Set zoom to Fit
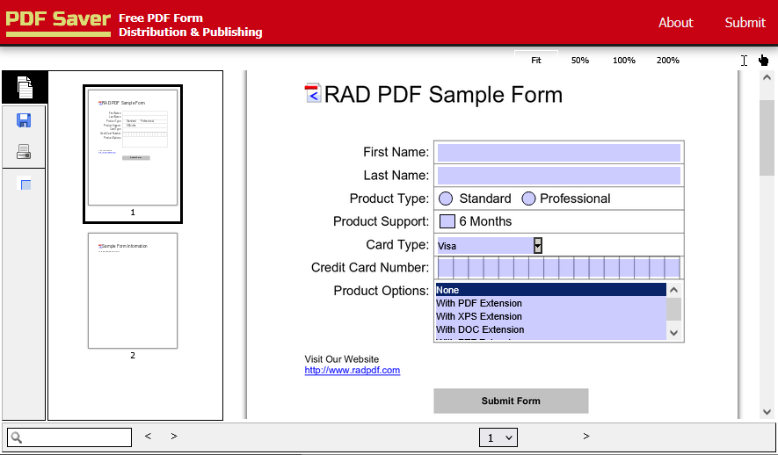The width and height of the screenshot is (778, 455). click(536, 61)
